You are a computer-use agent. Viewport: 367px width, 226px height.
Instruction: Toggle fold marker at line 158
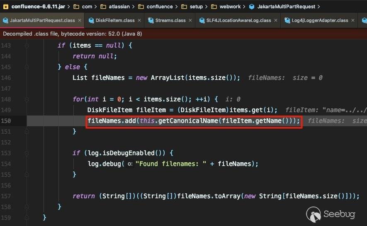pos(27,207)
